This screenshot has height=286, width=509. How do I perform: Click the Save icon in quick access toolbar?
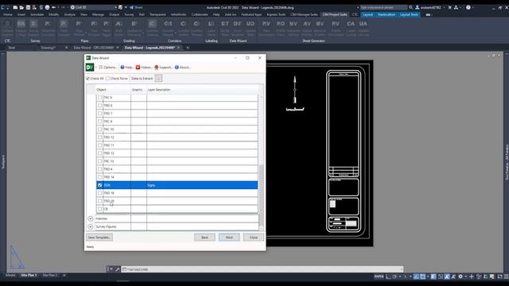(x=28, y=7)
